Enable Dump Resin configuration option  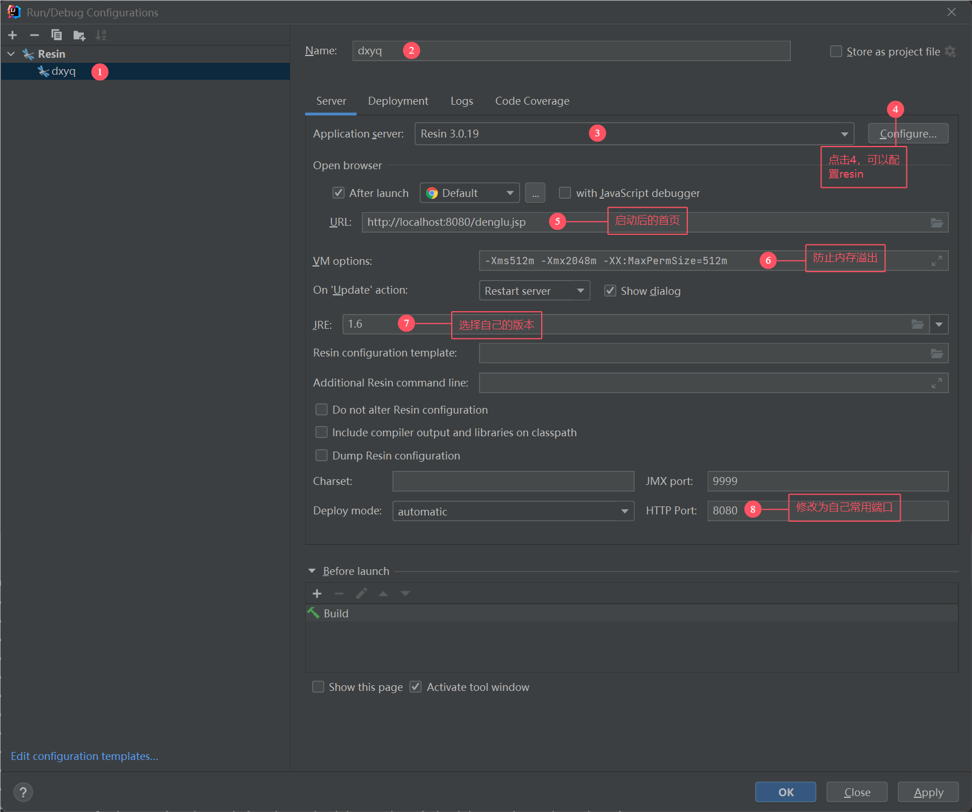[x=322, y=456]
